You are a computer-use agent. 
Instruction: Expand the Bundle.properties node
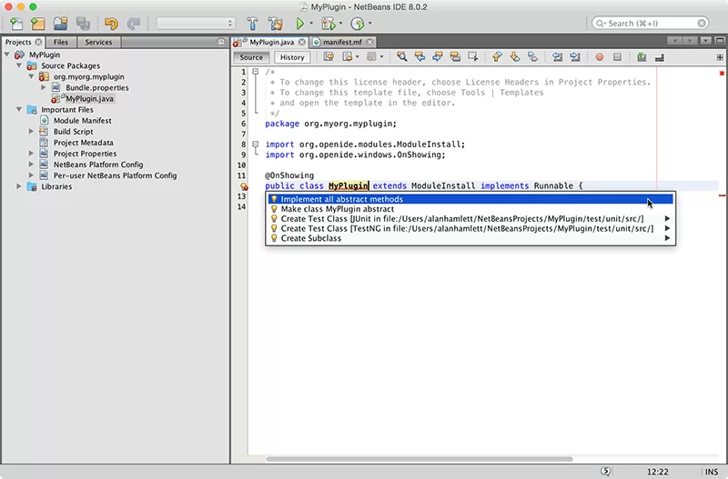tap(43, 87)
